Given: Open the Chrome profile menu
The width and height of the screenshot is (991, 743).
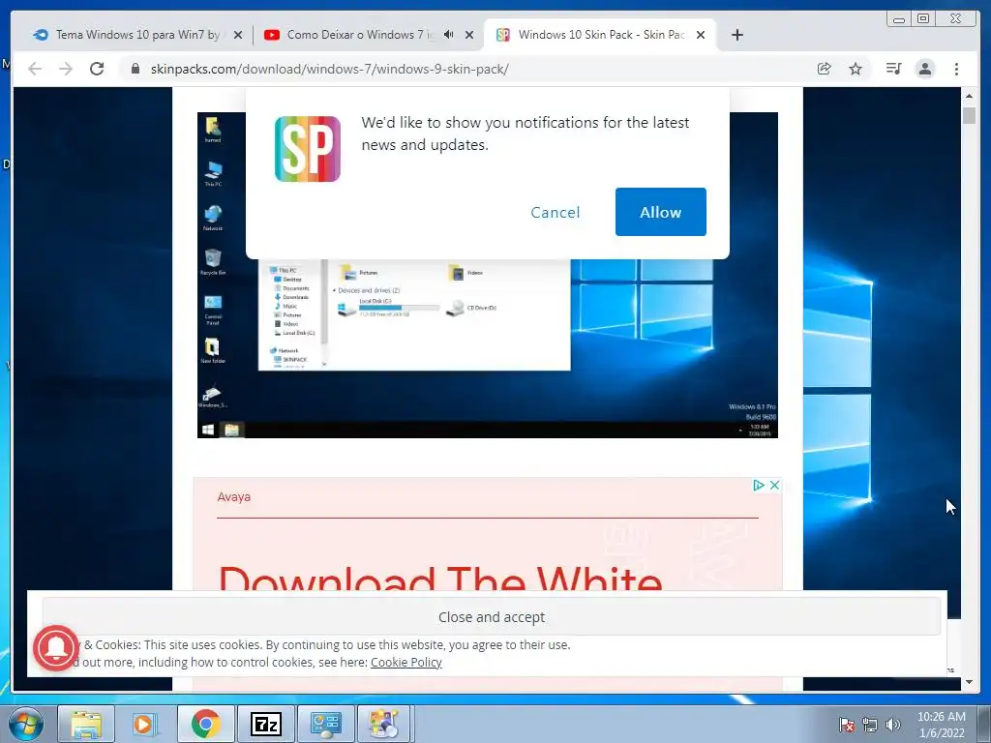Looking at the screenshot, I should (x=924, y=69).
